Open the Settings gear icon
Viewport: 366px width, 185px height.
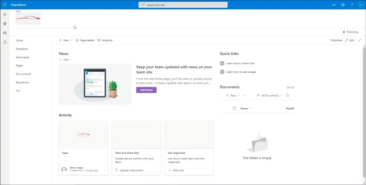tap(343, 5)
